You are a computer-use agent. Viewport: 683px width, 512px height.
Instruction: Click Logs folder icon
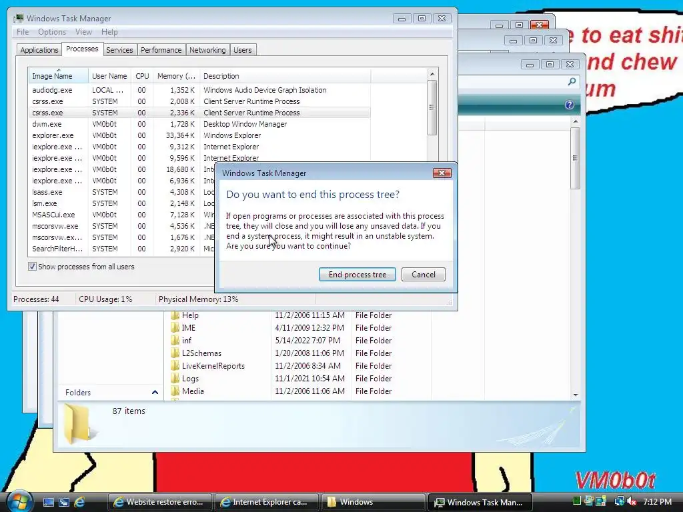tap(175, 379)
